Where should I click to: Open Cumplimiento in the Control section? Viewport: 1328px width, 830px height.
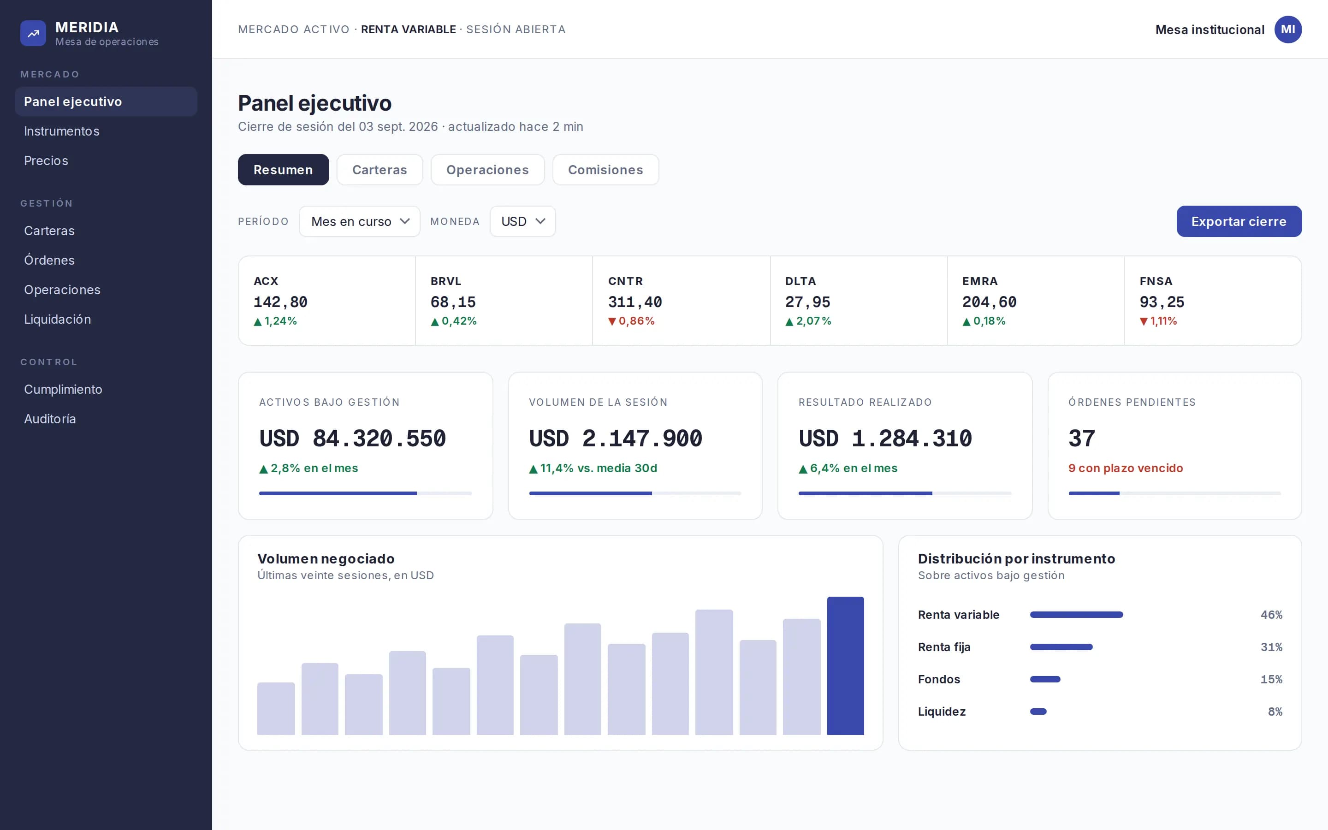tap(106, 389)
